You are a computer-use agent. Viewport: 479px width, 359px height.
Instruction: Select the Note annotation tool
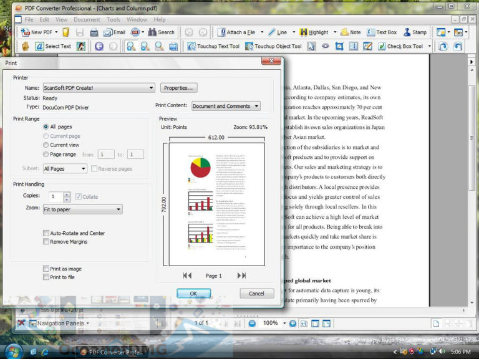351,32
